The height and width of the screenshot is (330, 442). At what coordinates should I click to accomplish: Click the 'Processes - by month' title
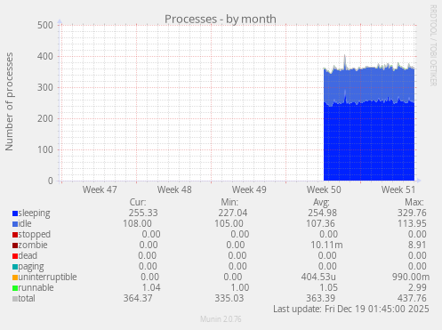pyautogui.click(x=221, y=20)
